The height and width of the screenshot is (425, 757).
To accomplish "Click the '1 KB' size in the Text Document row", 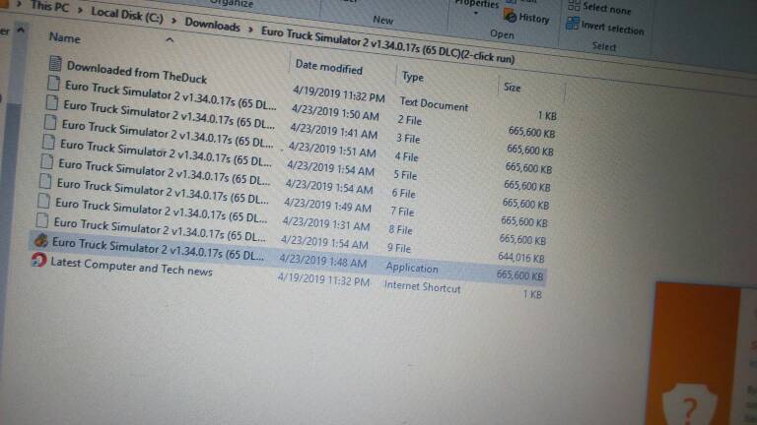I will (x=547, y=116).
